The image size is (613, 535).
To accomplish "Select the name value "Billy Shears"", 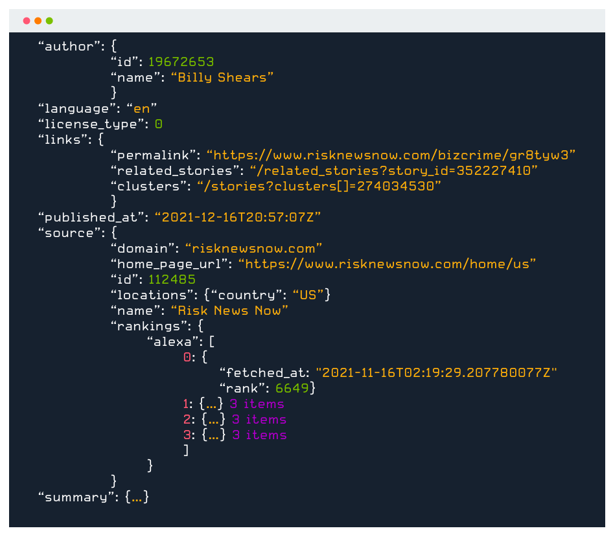I will point(222,77).
